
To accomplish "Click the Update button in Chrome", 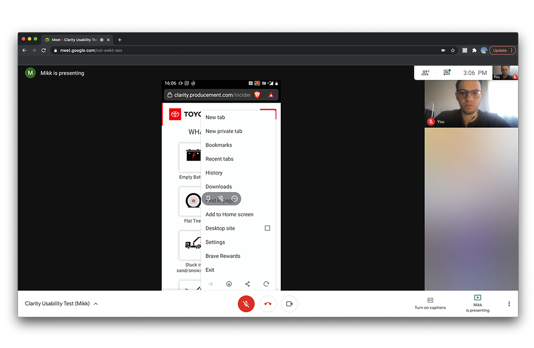I will click(x=502, y=50).
